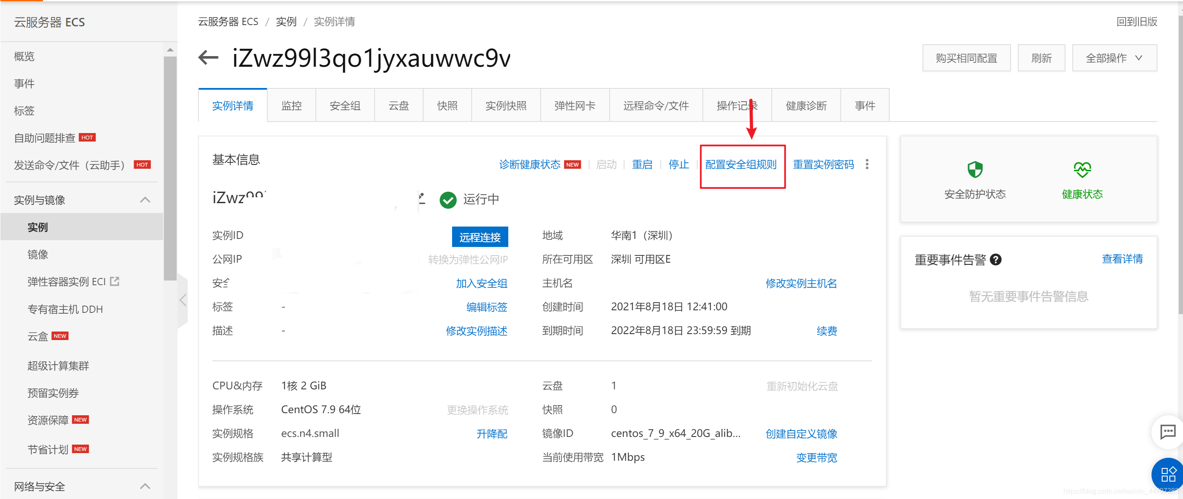Click the blue 远程连接 button
Viewport: 1183px width, 499px height.
[x=480, y=237]
